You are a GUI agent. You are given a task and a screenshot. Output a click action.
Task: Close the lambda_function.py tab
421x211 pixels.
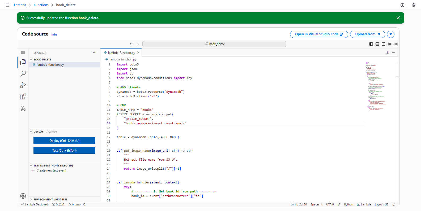click(138, 53)
